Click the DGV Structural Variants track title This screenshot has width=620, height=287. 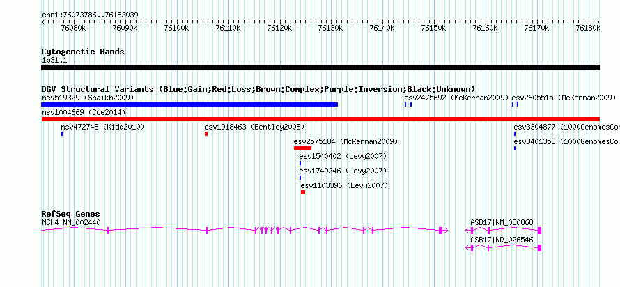pos(258,89)
